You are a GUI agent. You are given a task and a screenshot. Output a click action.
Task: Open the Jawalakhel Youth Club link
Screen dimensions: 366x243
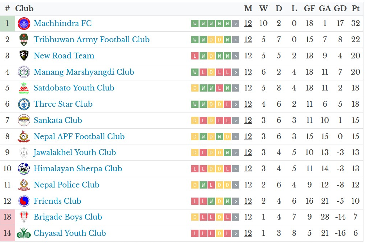[x=75, y=153]
